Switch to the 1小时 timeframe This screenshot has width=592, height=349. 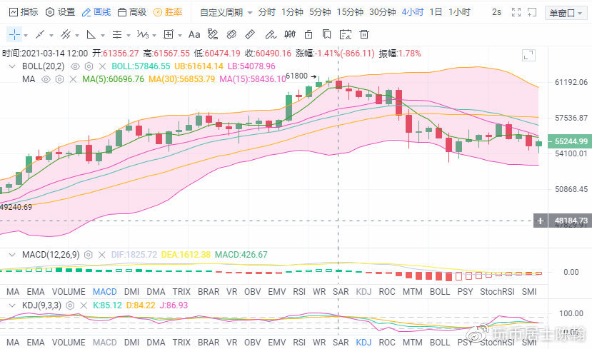coord(459,12)
